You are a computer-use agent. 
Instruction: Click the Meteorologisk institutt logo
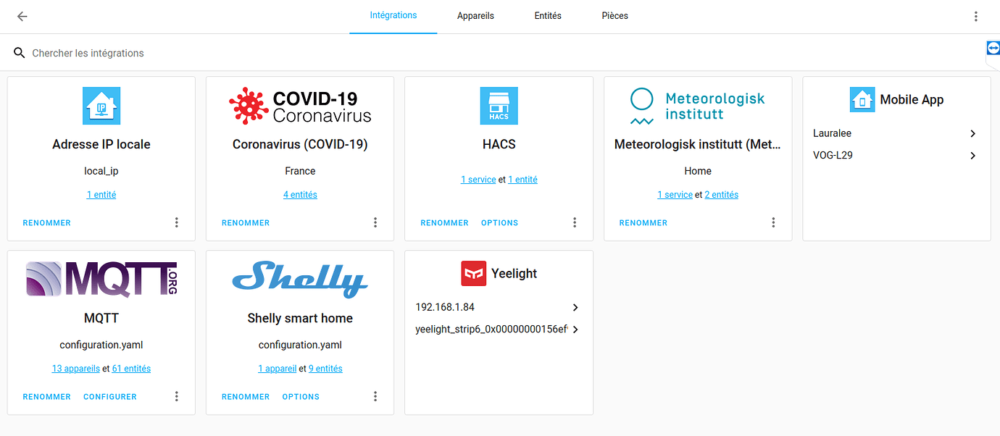pyautogui.click(x=698, y=106)
